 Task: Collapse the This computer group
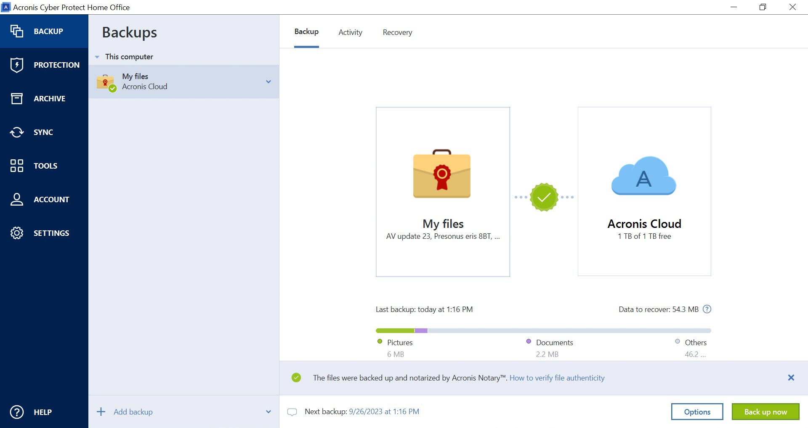[x=97, y=57]
